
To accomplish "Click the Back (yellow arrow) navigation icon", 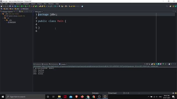I will click(x=74, y=6).
